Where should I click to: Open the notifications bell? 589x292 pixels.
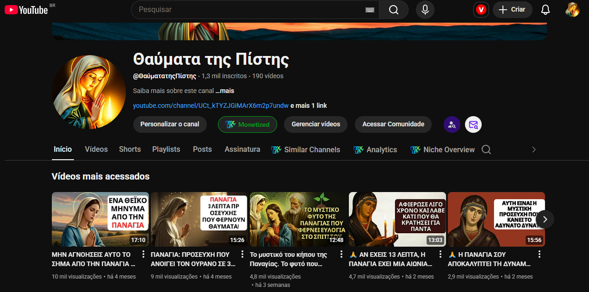click(x=546, y=10)
